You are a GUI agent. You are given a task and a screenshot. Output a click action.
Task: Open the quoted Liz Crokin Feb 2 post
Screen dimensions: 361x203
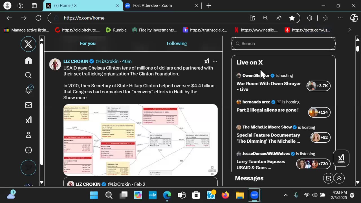(140, 182)
